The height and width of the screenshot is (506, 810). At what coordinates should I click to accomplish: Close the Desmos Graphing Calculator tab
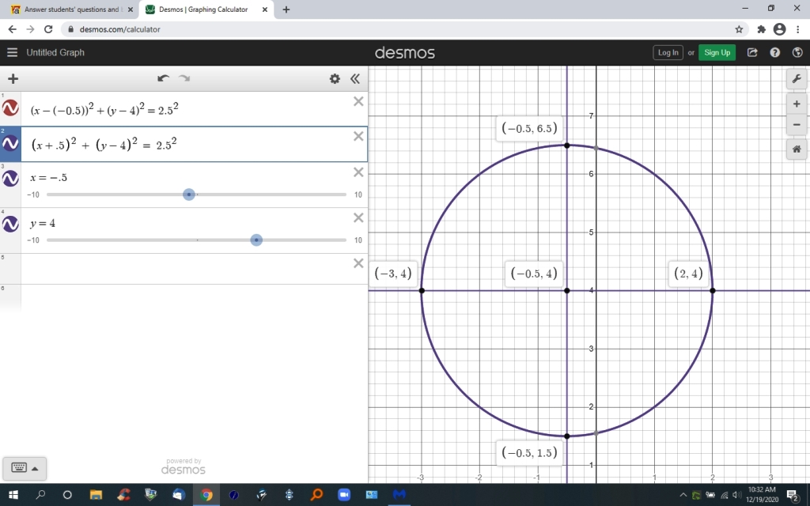264,9
